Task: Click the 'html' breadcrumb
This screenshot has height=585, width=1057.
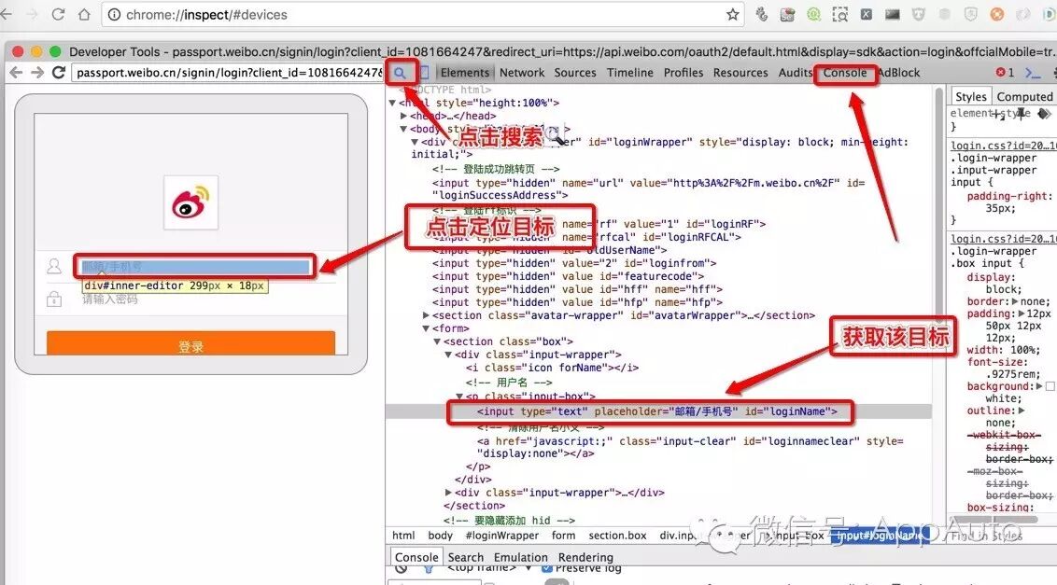Action: tap(403, 536)
